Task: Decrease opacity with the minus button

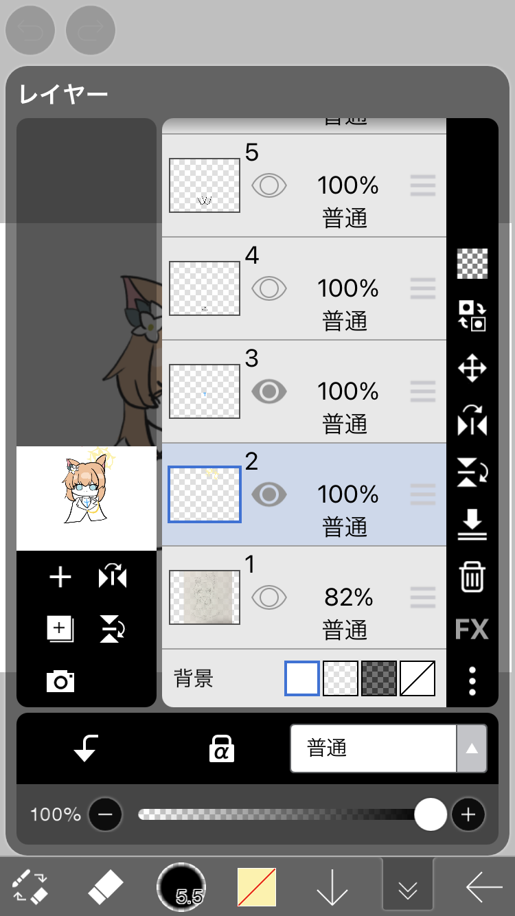Action: (105, 815)
